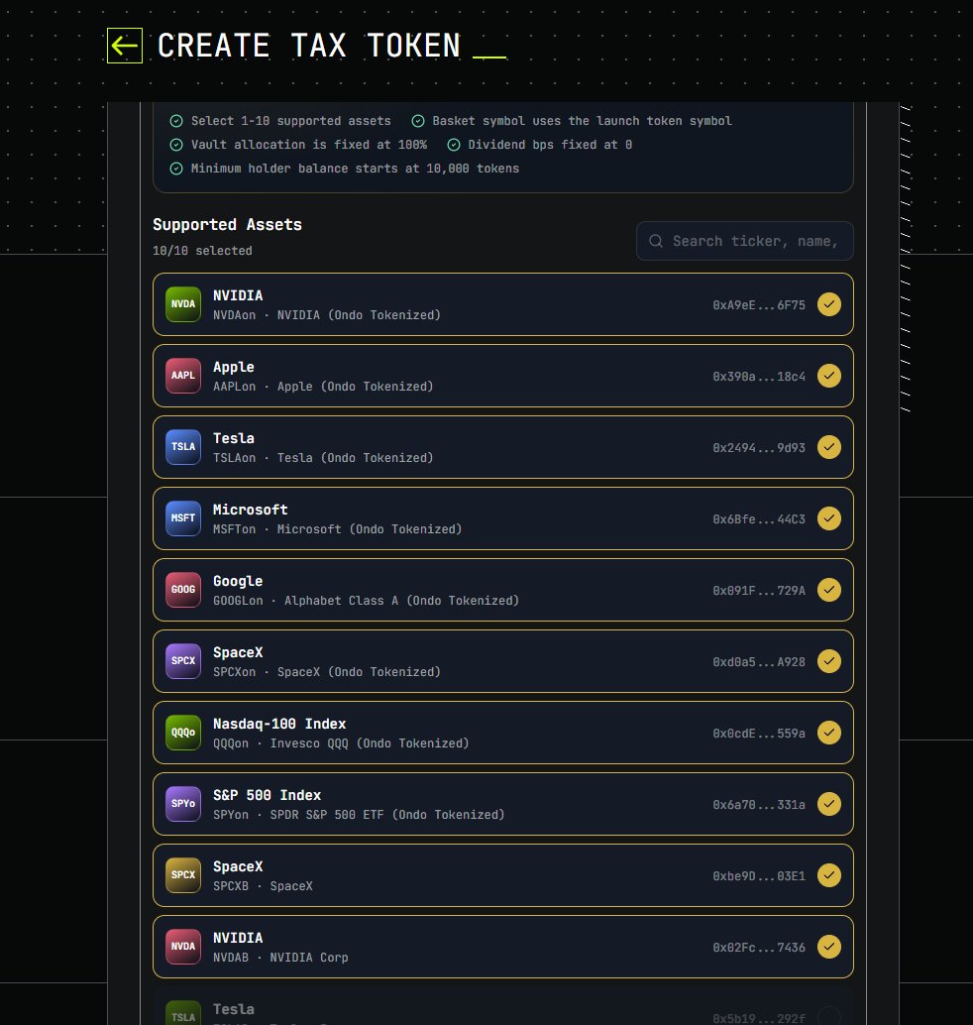Click the purple SPCX asset icon
Image resolution: width=973 pixels, height=1025 pixels.
tap(183, 661)
